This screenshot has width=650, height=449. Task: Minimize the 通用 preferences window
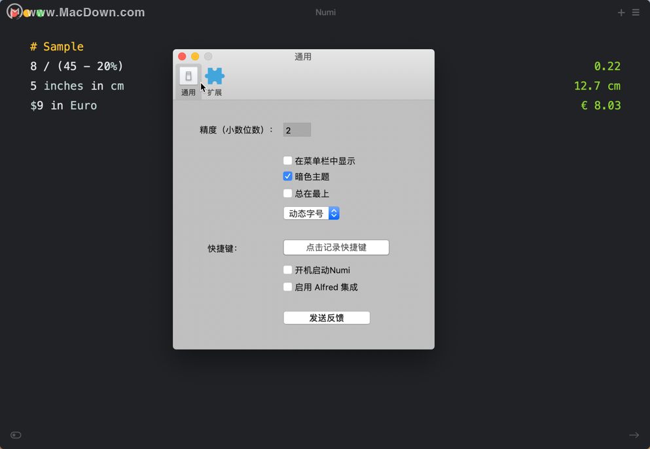[195, 56]
